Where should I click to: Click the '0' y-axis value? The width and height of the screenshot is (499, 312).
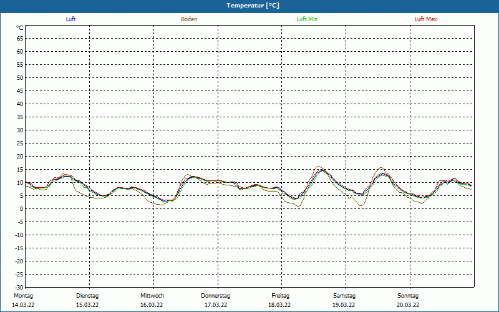pyautogui.click(x=22, y=209)
